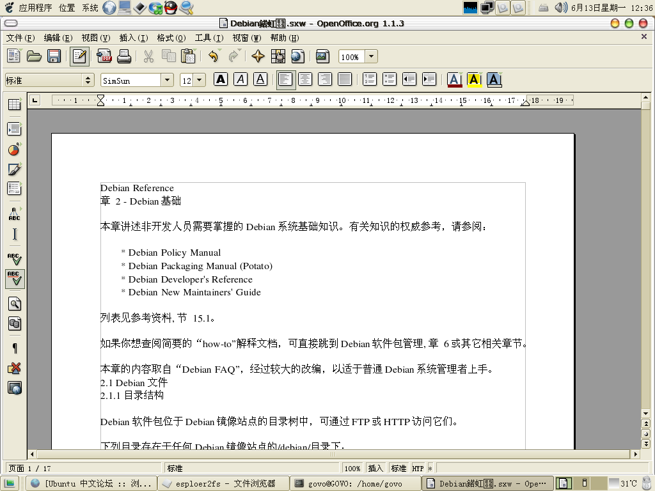The width and height of the screenshot is (655, 491).
Task: Click the Paste clipboard icon
Action: 189,56
